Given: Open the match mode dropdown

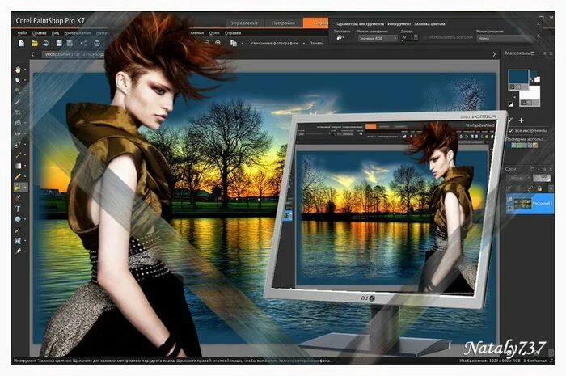Looking at the screenshot, I should click(378, 38).
